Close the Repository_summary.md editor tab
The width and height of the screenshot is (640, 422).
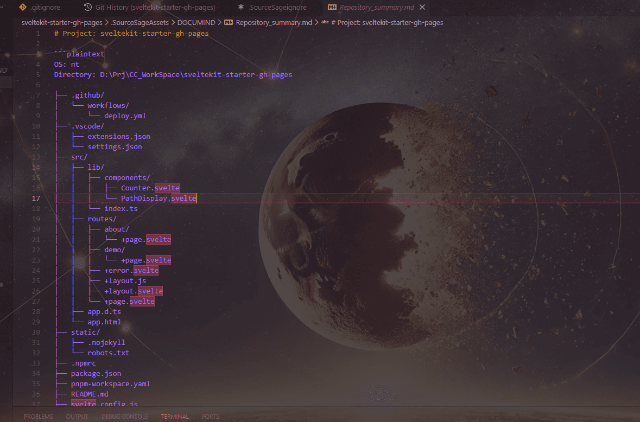pos(422,8)
